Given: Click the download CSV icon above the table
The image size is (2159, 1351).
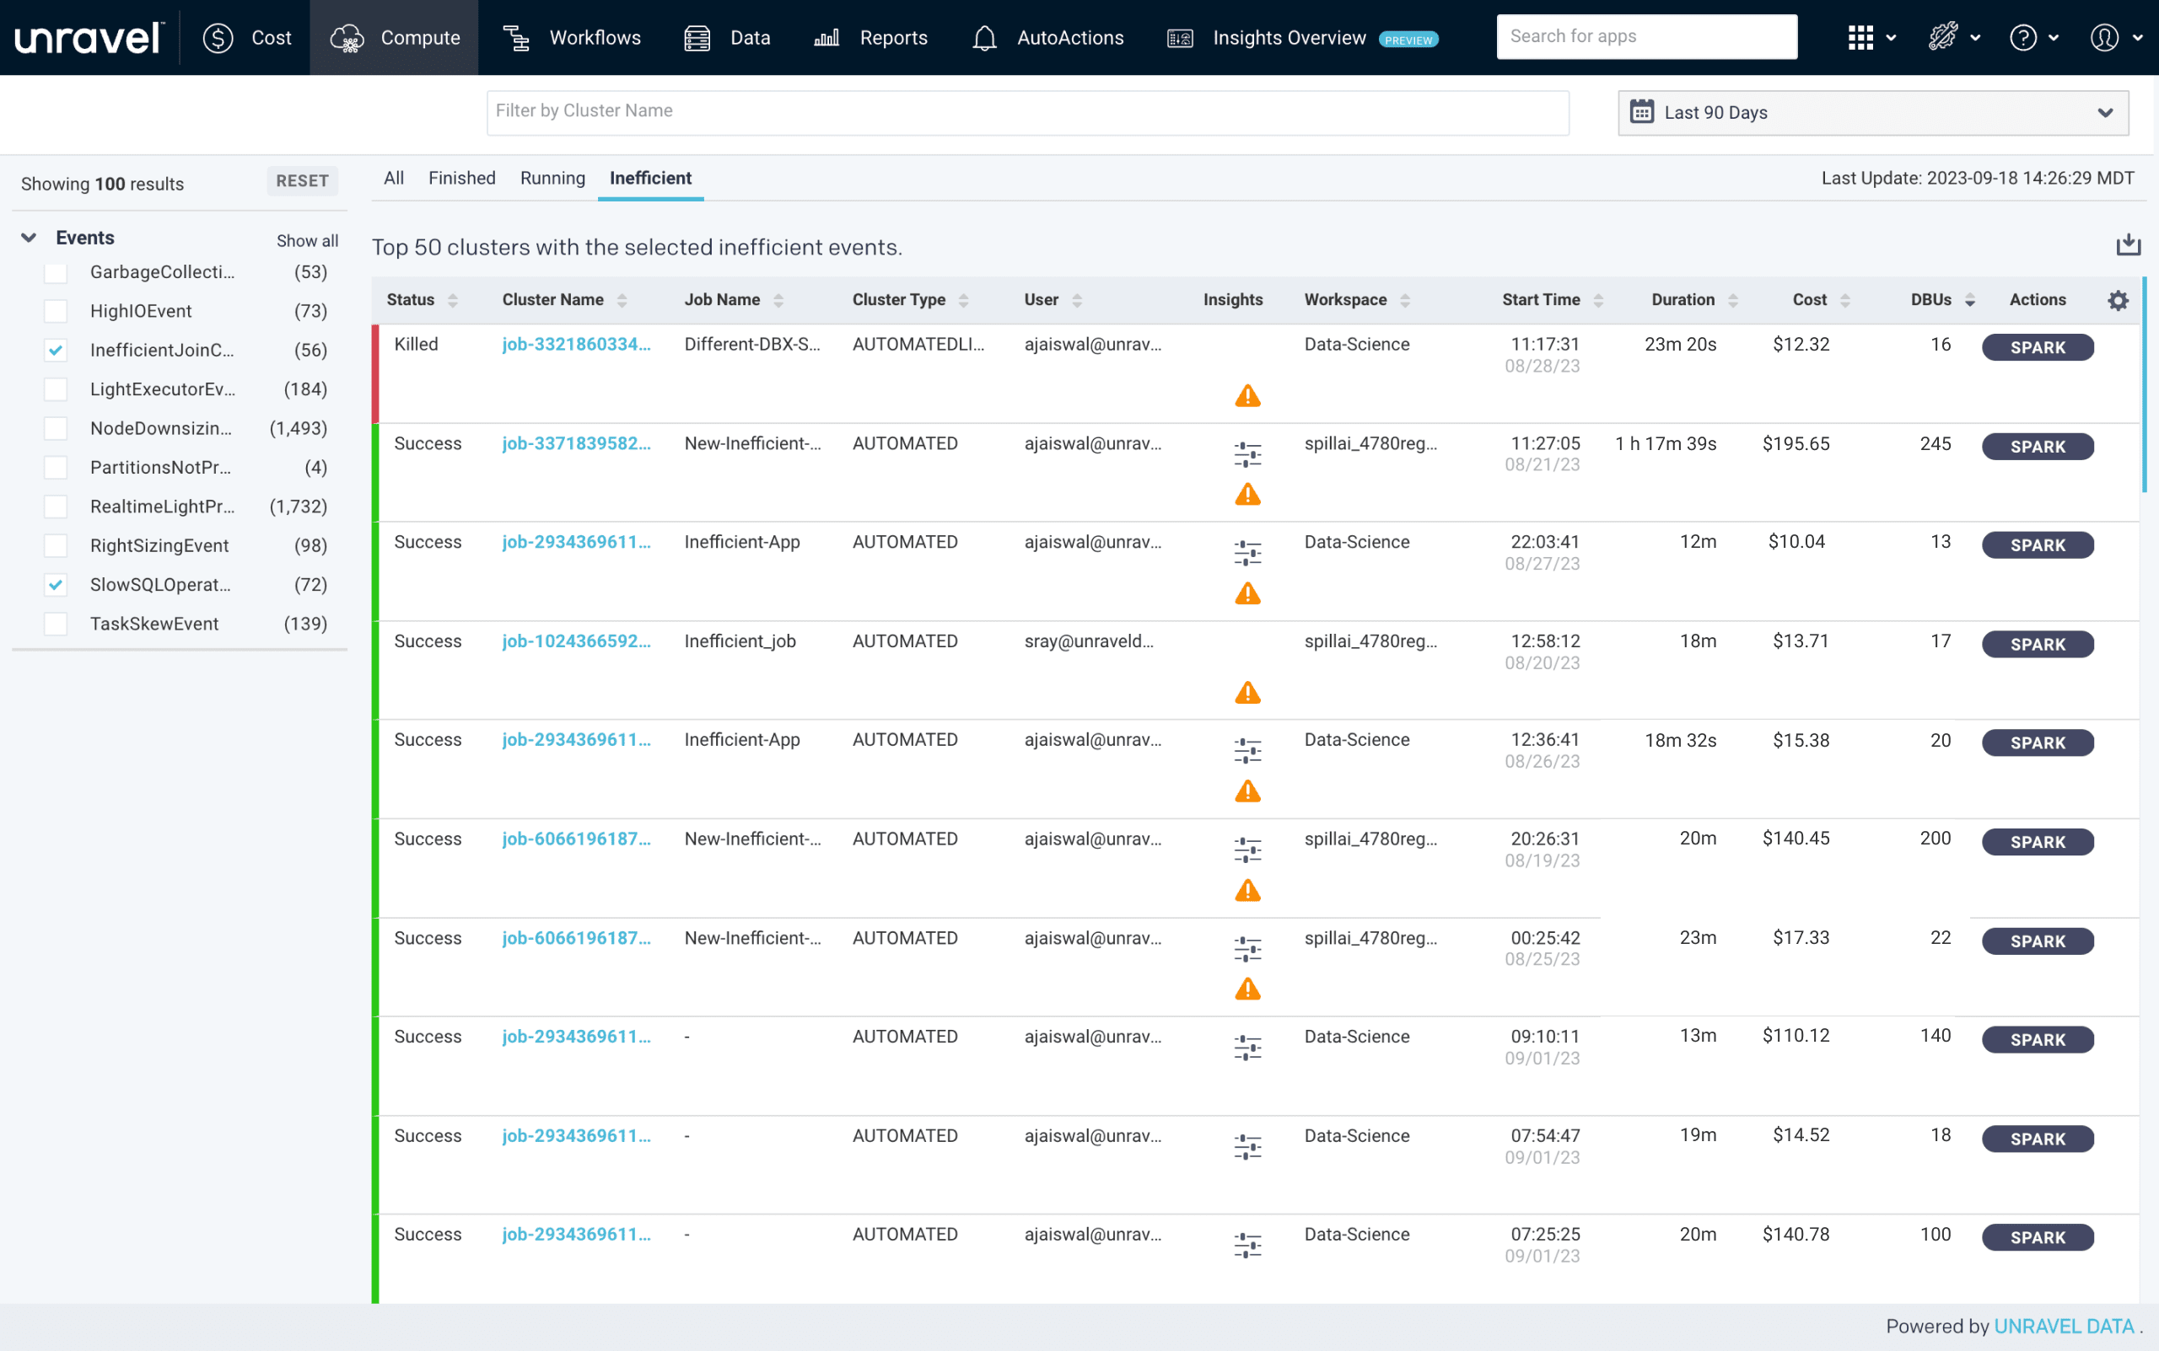Looking at the screenshot, I should 2127,244.
